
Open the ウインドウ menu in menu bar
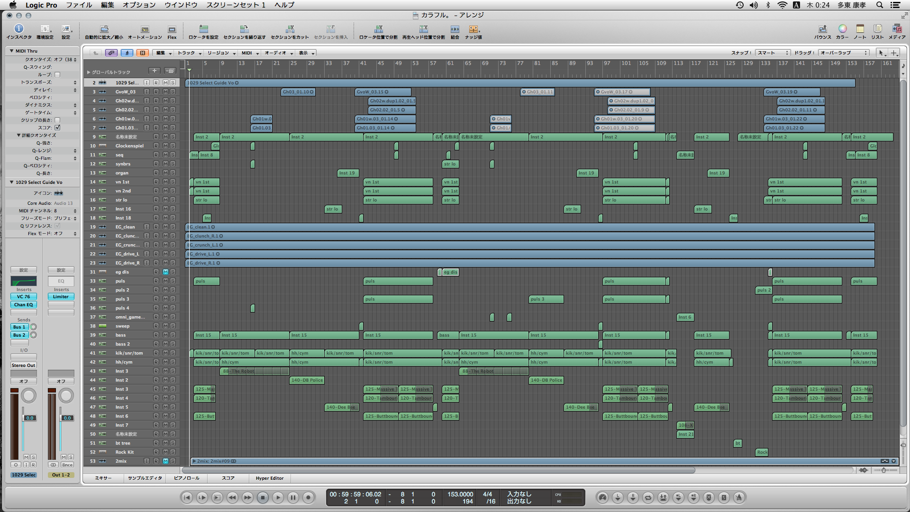[x=181, y=5]
